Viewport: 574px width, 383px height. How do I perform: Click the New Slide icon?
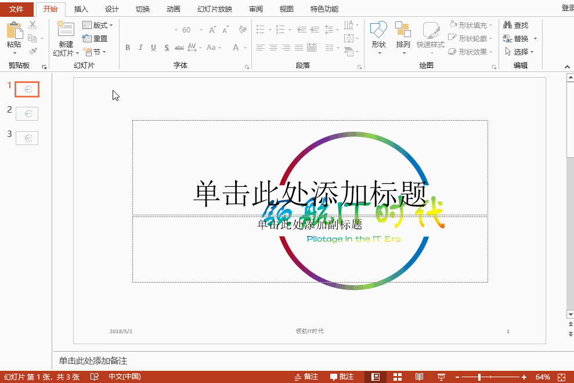66,28
